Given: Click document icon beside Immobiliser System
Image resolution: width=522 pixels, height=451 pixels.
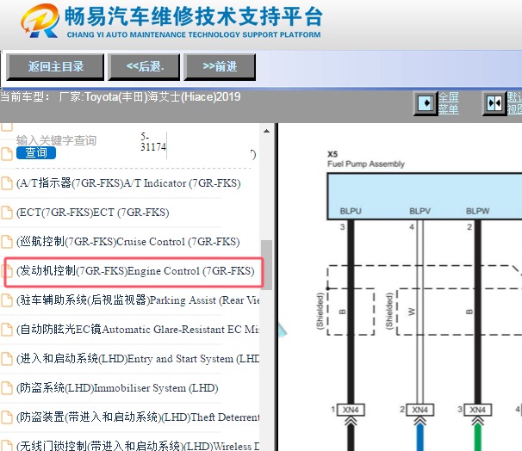Looking at the screenshot, I should tap(6, 388).
